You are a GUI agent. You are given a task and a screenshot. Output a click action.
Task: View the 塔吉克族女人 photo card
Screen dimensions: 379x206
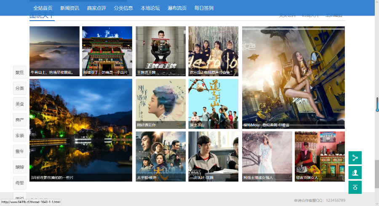point(320,156)
